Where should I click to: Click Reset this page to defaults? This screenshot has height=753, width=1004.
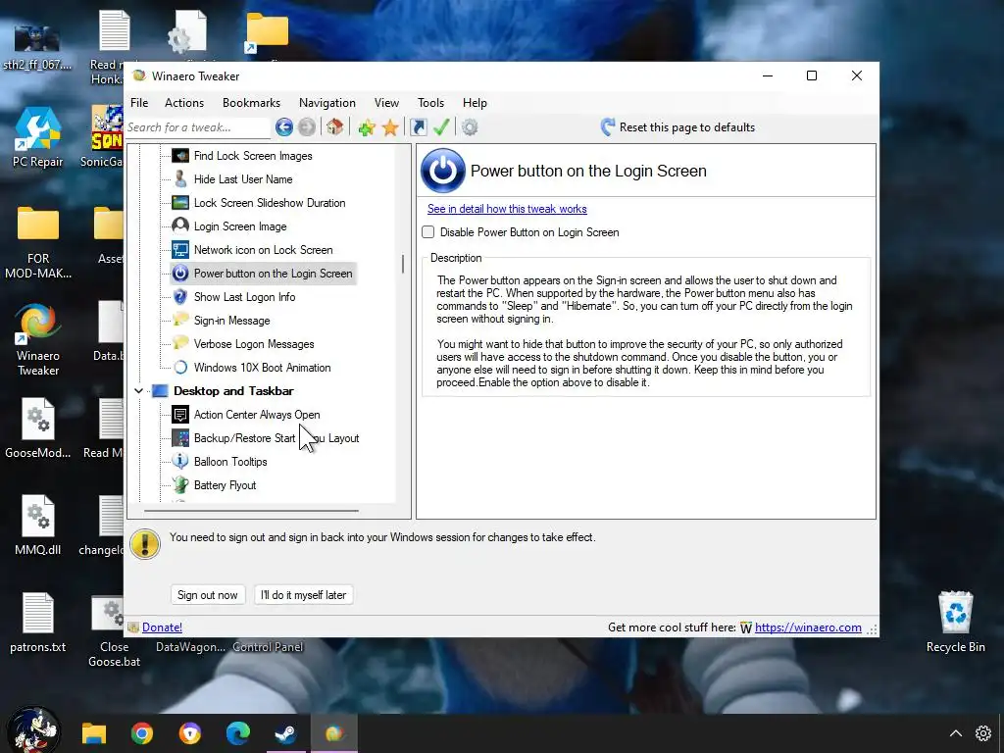point(687,127)
